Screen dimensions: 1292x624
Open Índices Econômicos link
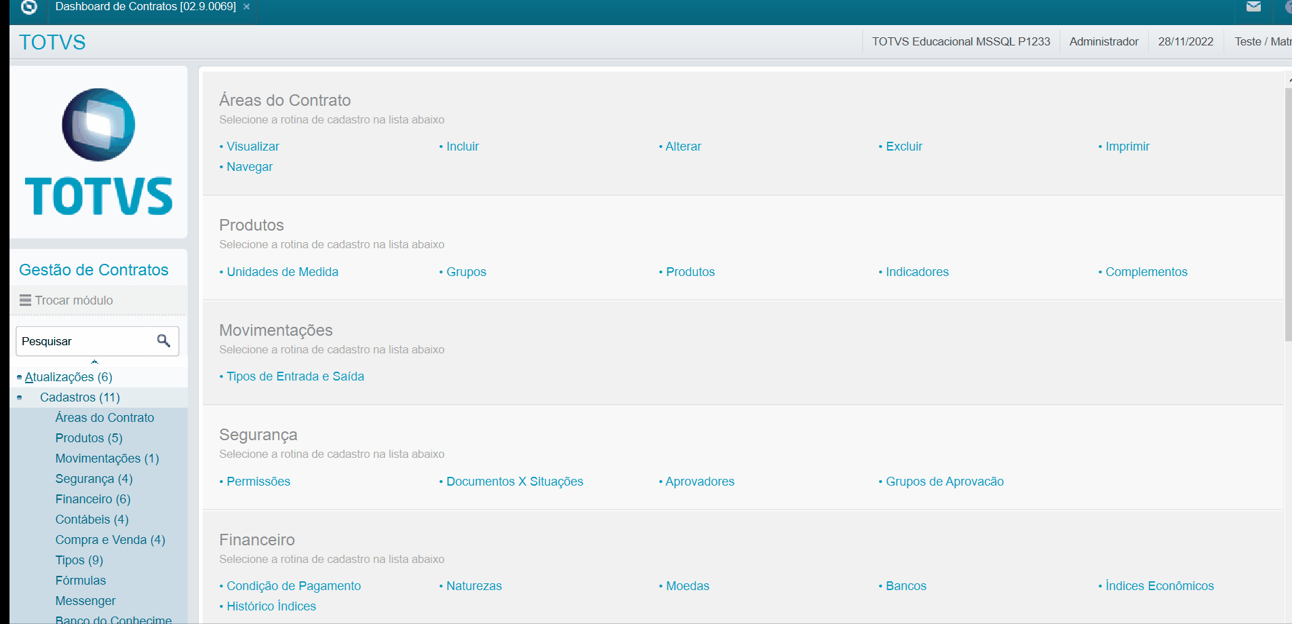click(x=1160, y=586)
